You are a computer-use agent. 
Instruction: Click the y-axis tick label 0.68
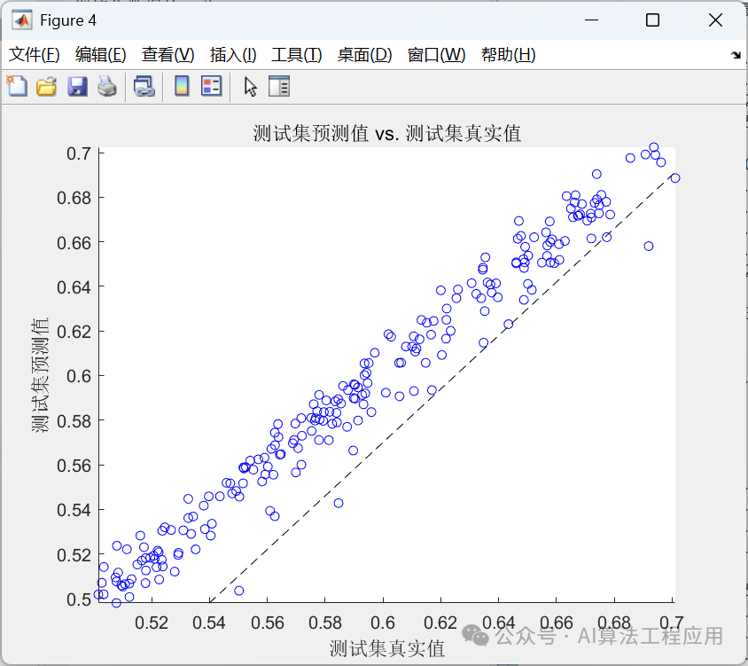point(74,198)
